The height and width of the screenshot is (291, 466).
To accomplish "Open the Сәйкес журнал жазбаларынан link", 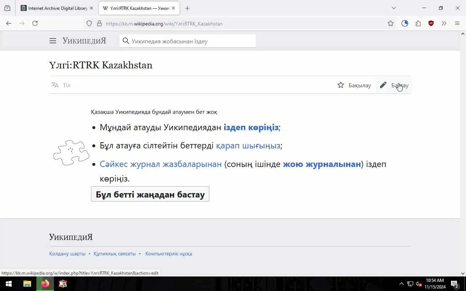I will (x=161, y=164).
